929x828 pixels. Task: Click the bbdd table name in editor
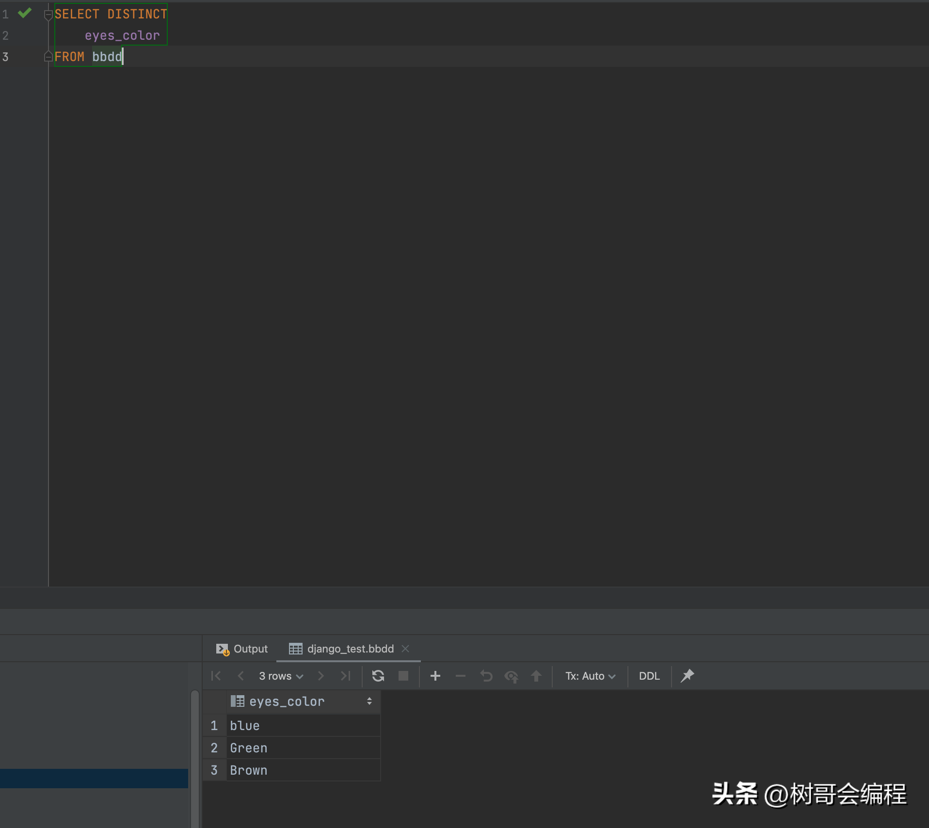(x=107, y=57)
